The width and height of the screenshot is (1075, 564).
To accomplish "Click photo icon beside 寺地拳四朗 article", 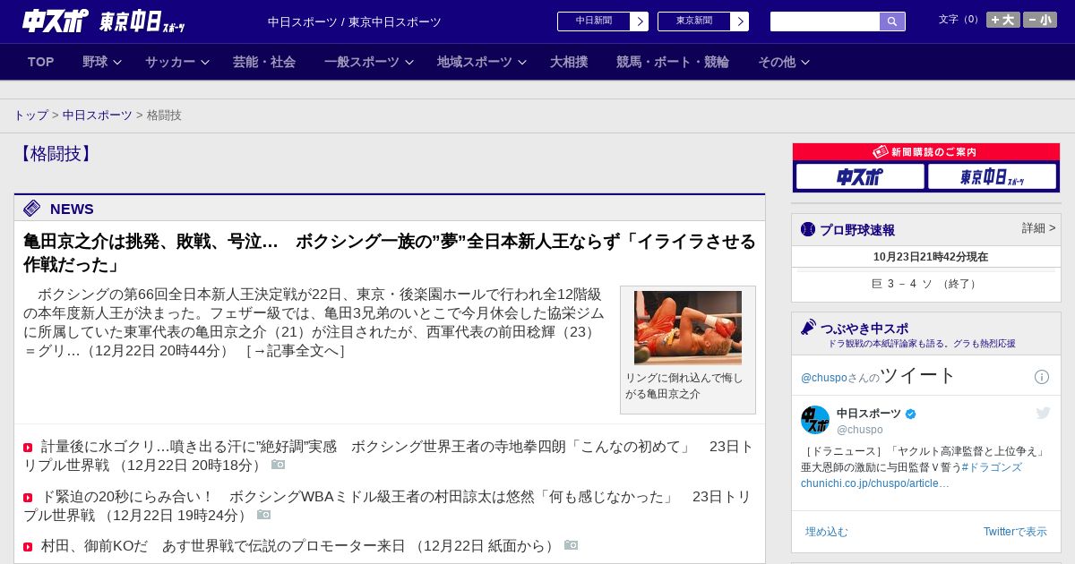I will tap(278, 465).
